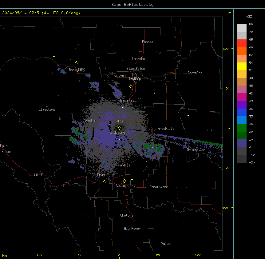The image size is (265, 259).
Task: Click the white plus marker north of Drumheller
Action: tap(188, 115)
